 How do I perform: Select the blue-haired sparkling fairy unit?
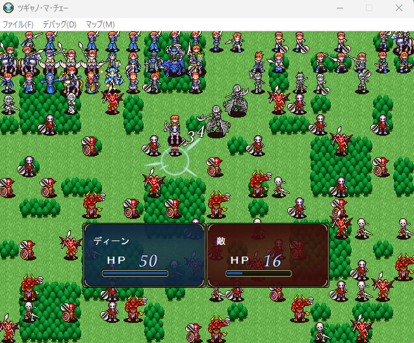point(112,77)
